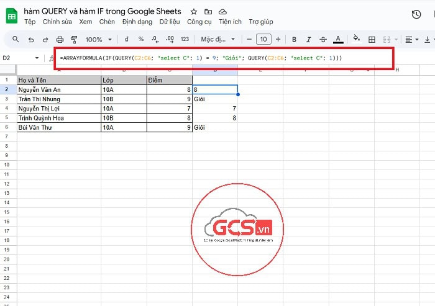Select cell containing Nguyễn Văn An
Viewport: 435px width, 306px height.
point(58,89)
